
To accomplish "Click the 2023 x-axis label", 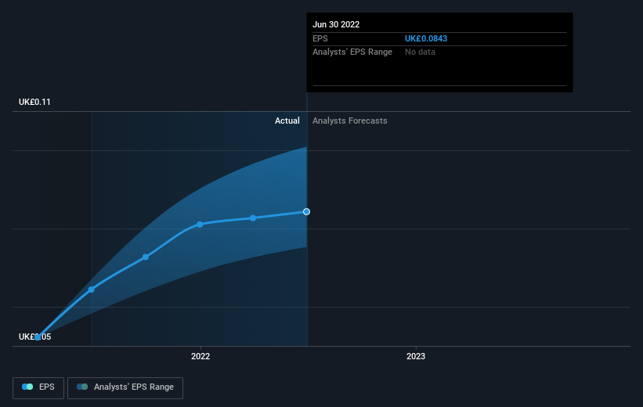I will click(416, 356).
